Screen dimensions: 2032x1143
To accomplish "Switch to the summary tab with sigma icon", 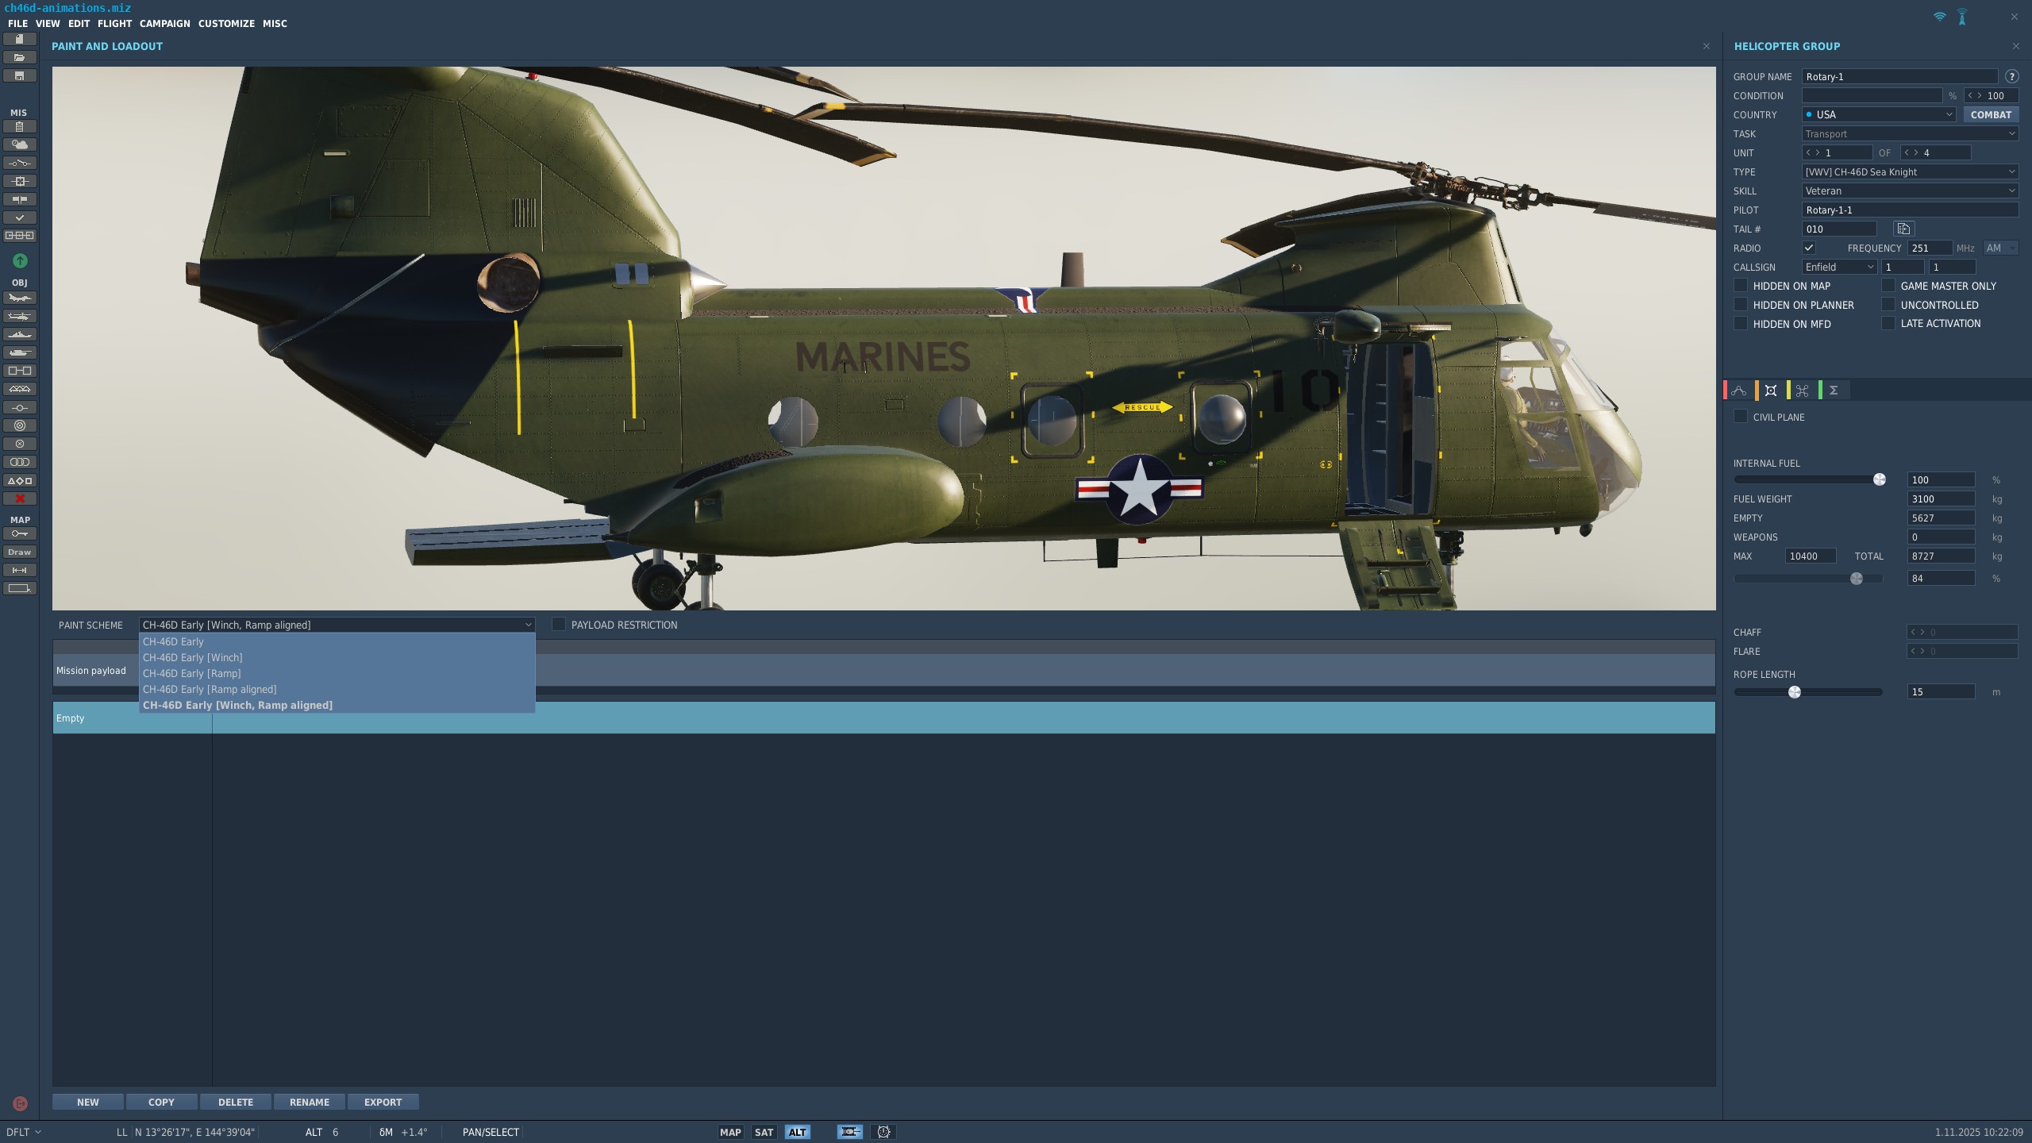I will (1834, 390).
